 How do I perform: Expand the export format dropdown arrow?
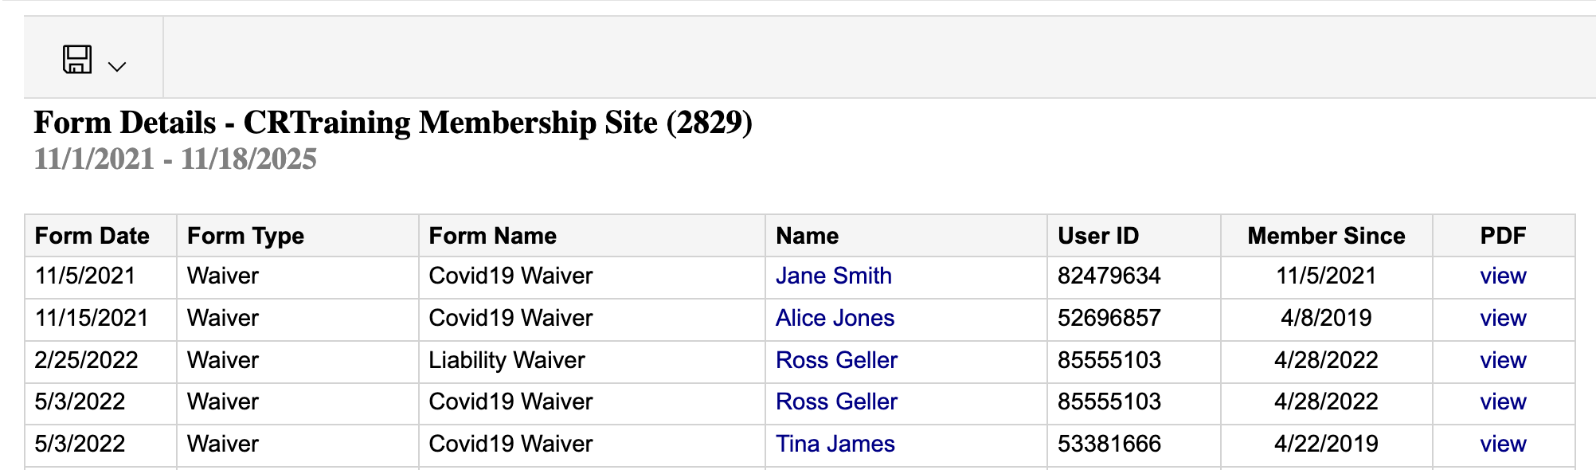(117, 67)
